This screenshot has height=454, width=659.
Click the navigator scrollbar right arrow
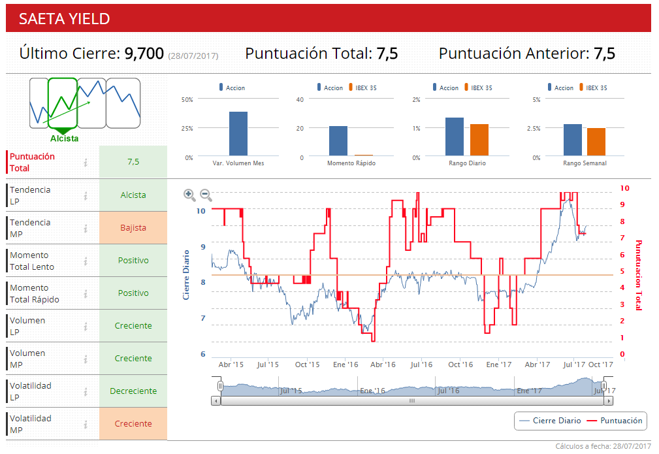[609, 401]
